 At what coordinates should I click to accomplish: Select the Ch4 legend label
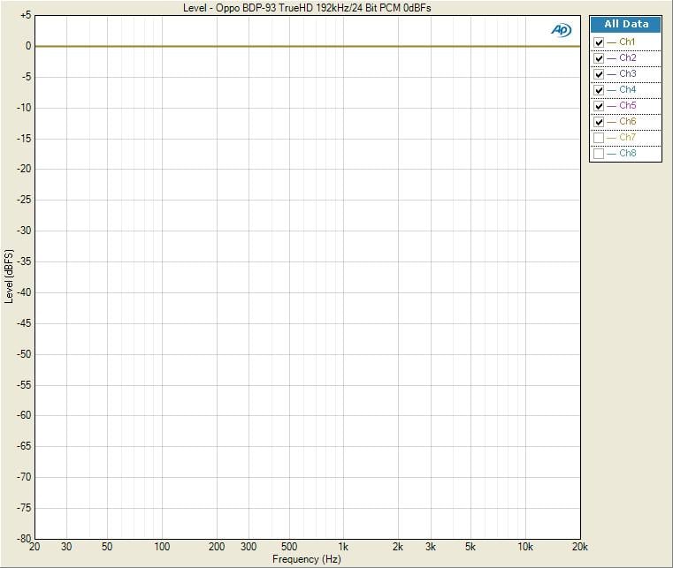(628, 89)
